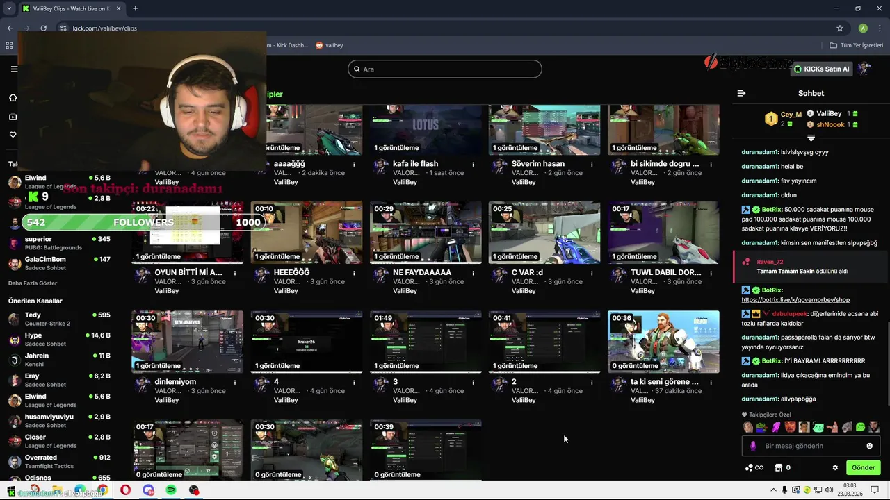Send the chat message with Gönder
The width and height of the screenshot is (890, 500).
pyautogui.click(x=863, y=467)
